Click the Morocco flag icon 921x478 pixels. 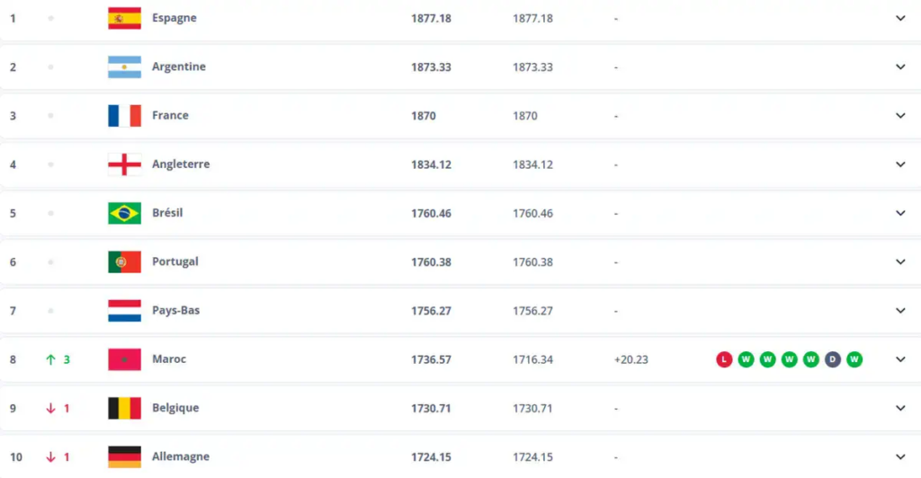point(124,359)
